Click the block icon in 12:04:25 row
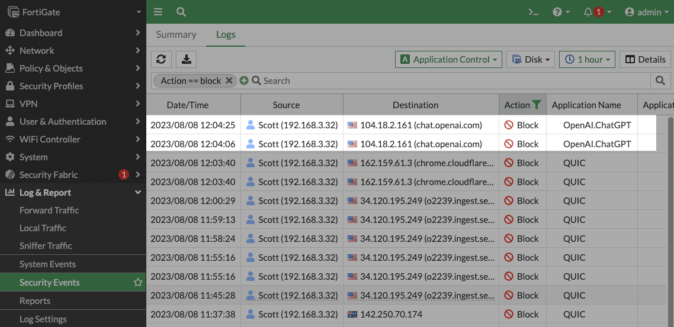674x327 pixels. coord(509,125)
